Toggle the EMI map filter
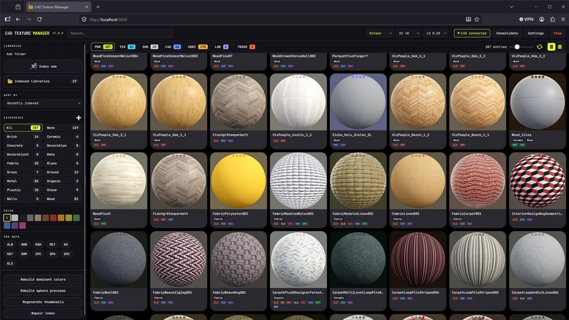This screenshot has height=320, width=569. (66, 254)
